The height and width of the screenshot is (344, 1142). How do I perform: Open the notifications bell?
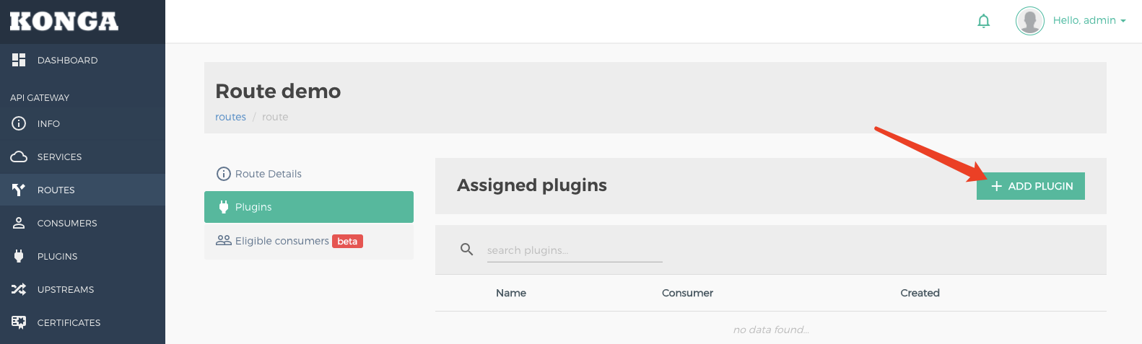[x=983, y=21]
